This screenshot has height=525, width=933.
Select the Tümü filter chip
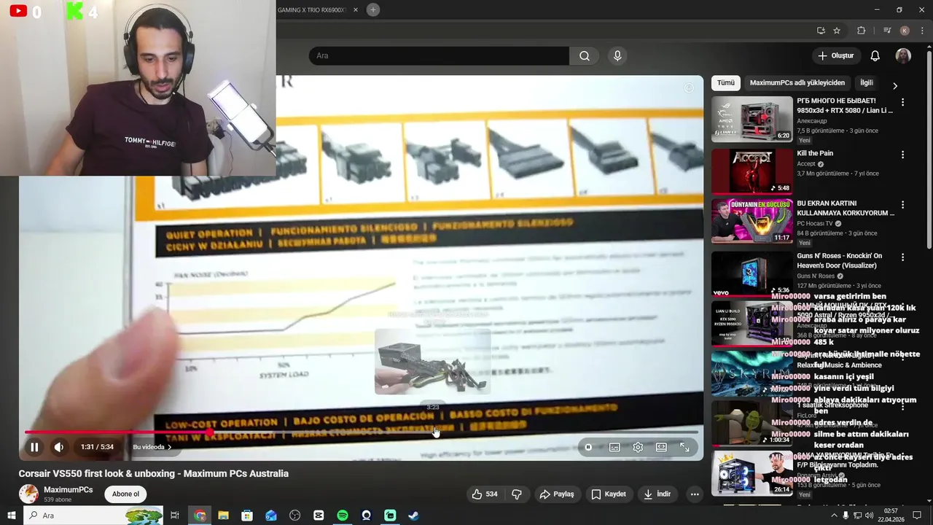726,83
